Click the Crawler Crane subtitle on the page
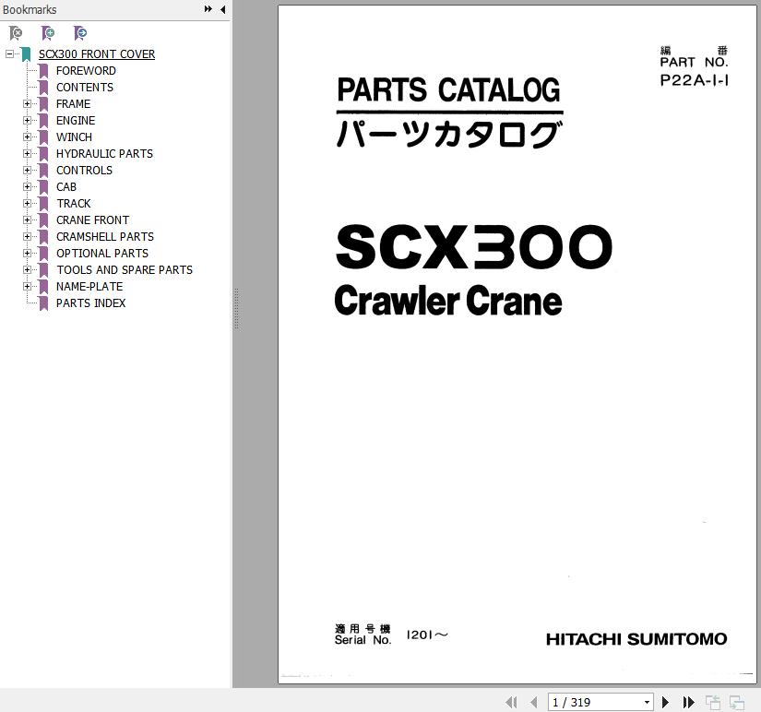 coord(448,301)
